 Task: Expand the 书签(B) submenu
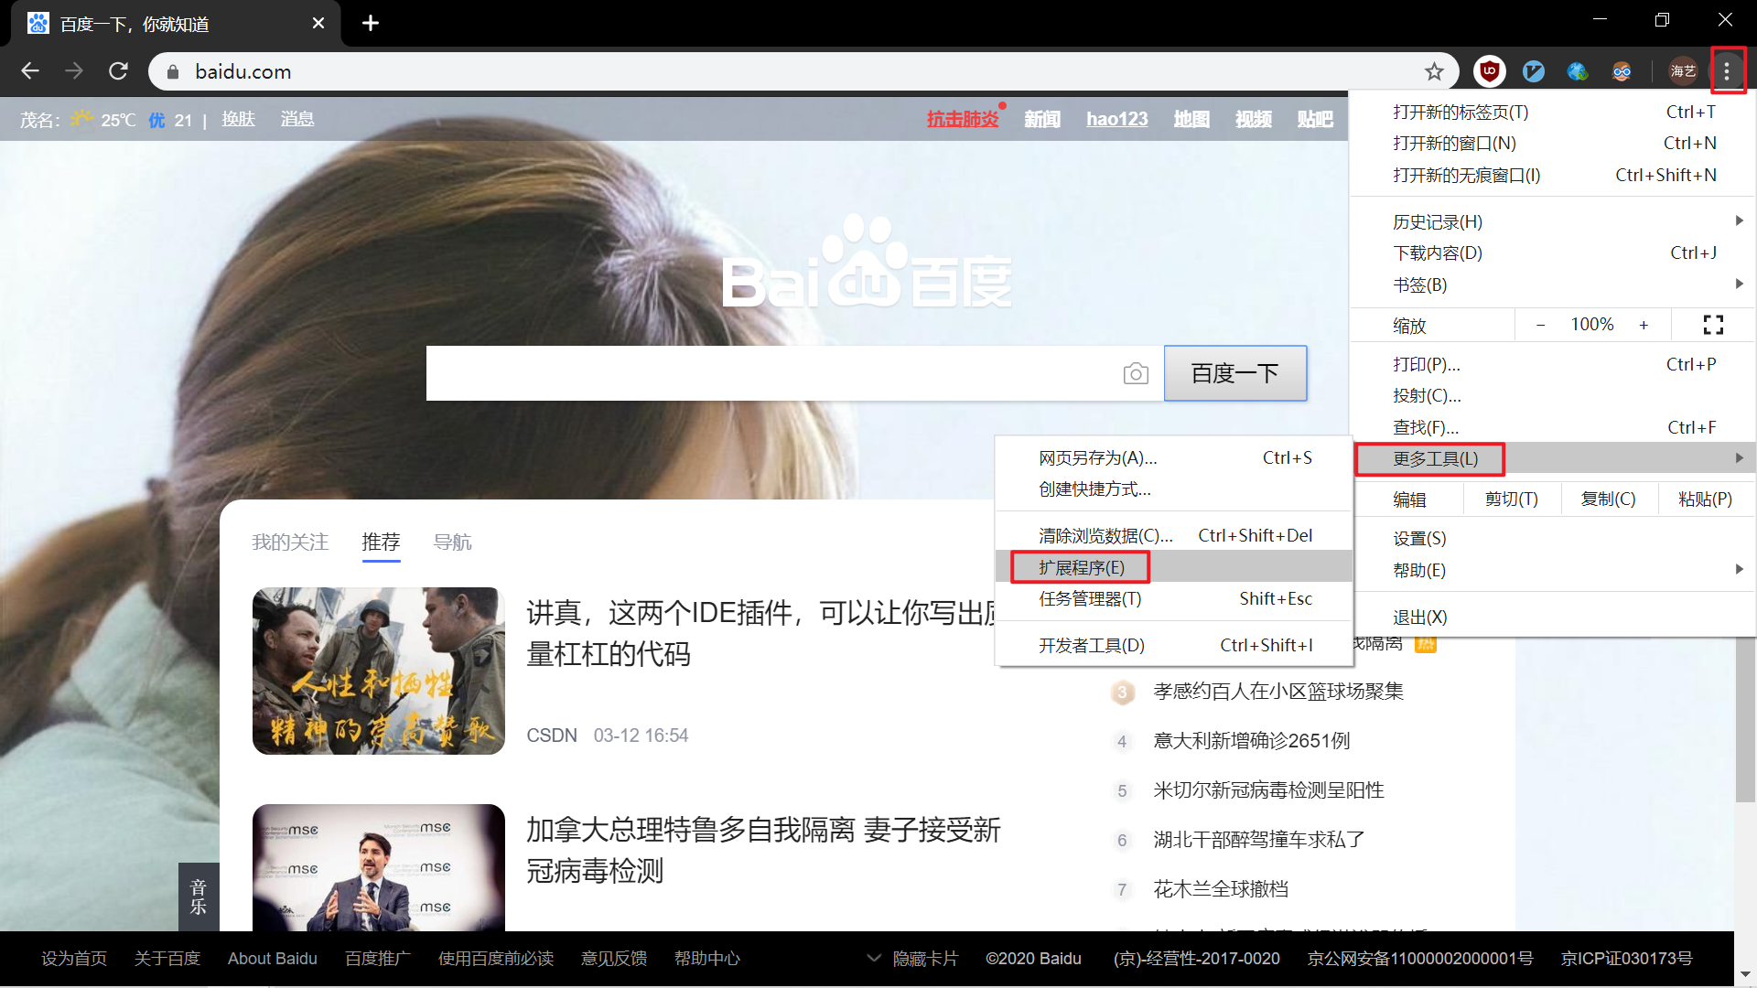coord(1554,285)
